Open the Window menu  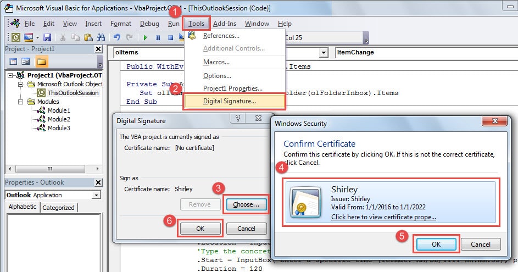pos(257,24)
